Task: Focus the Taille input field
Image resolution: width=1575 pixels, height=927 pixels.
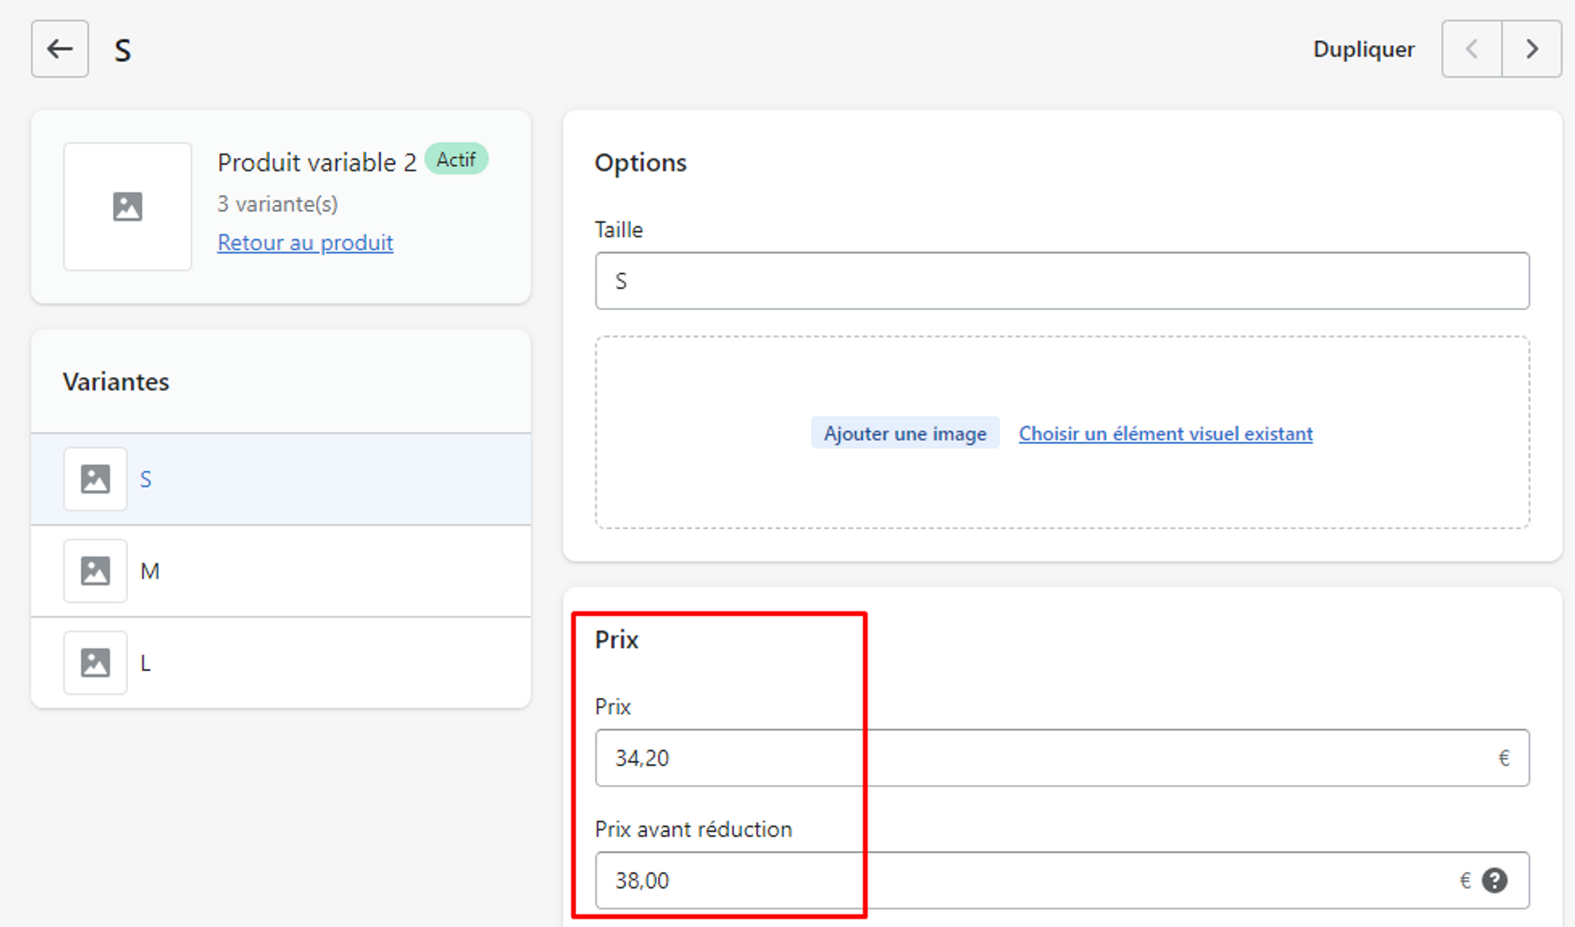Action: pos(1062,281)
